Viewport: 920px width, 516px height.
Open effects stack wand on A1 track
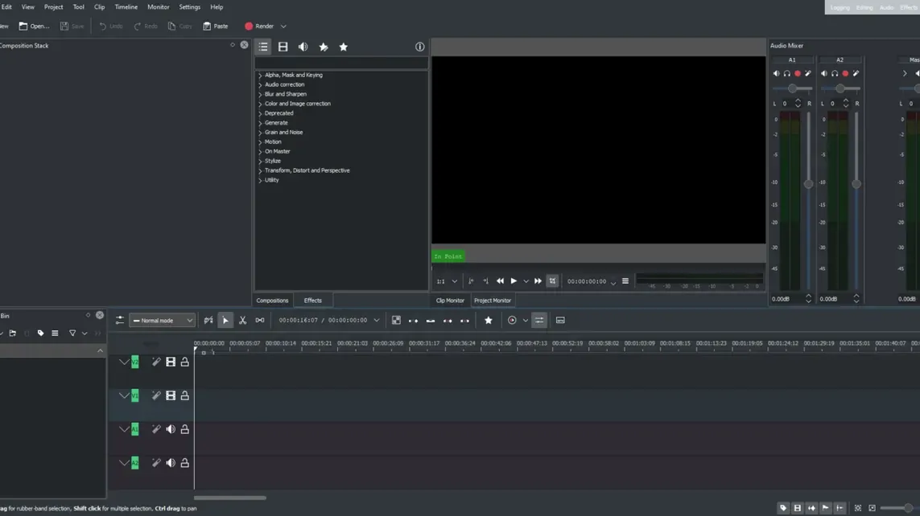(156, 429)
